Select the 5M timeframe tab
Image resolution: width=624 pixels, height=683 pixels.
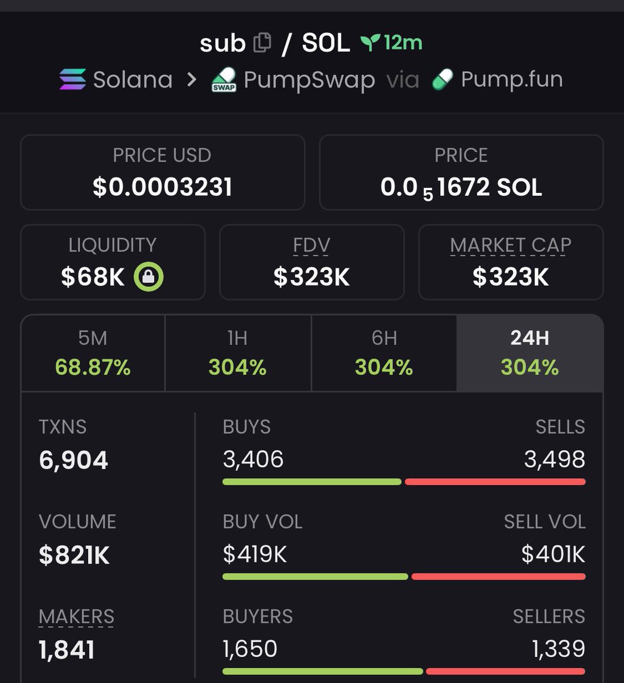click(x=93, y=353)
